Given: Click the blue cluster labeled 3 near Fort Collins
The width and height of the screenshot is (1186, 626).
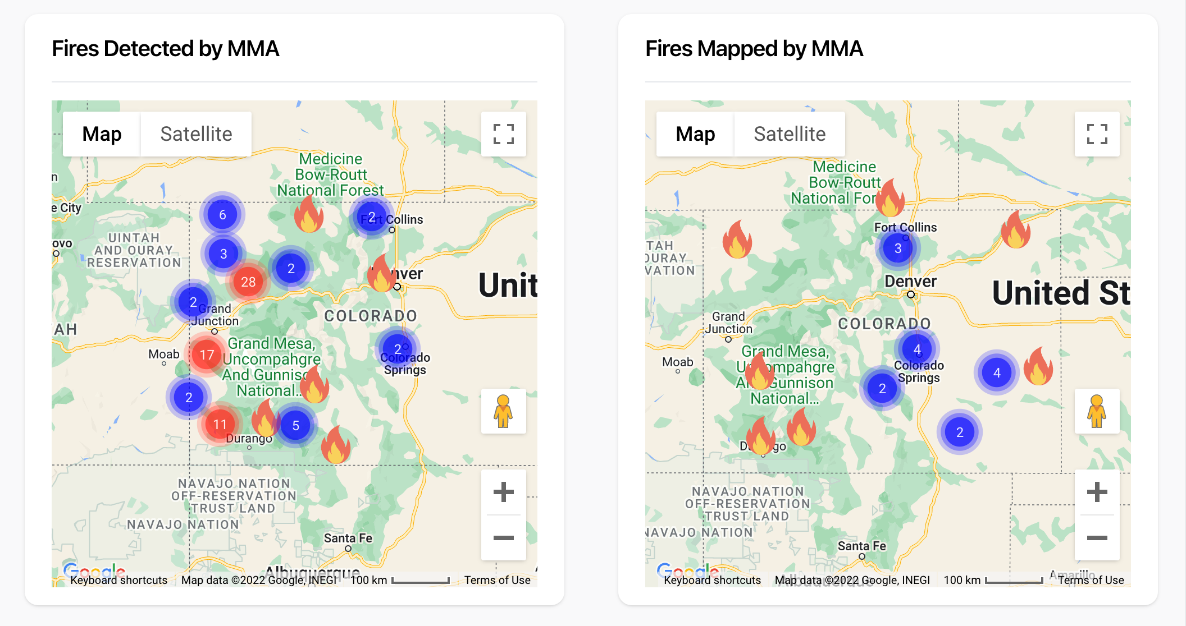Looking at the screenshot, I should pyautogui.click(x=897, y=248).
